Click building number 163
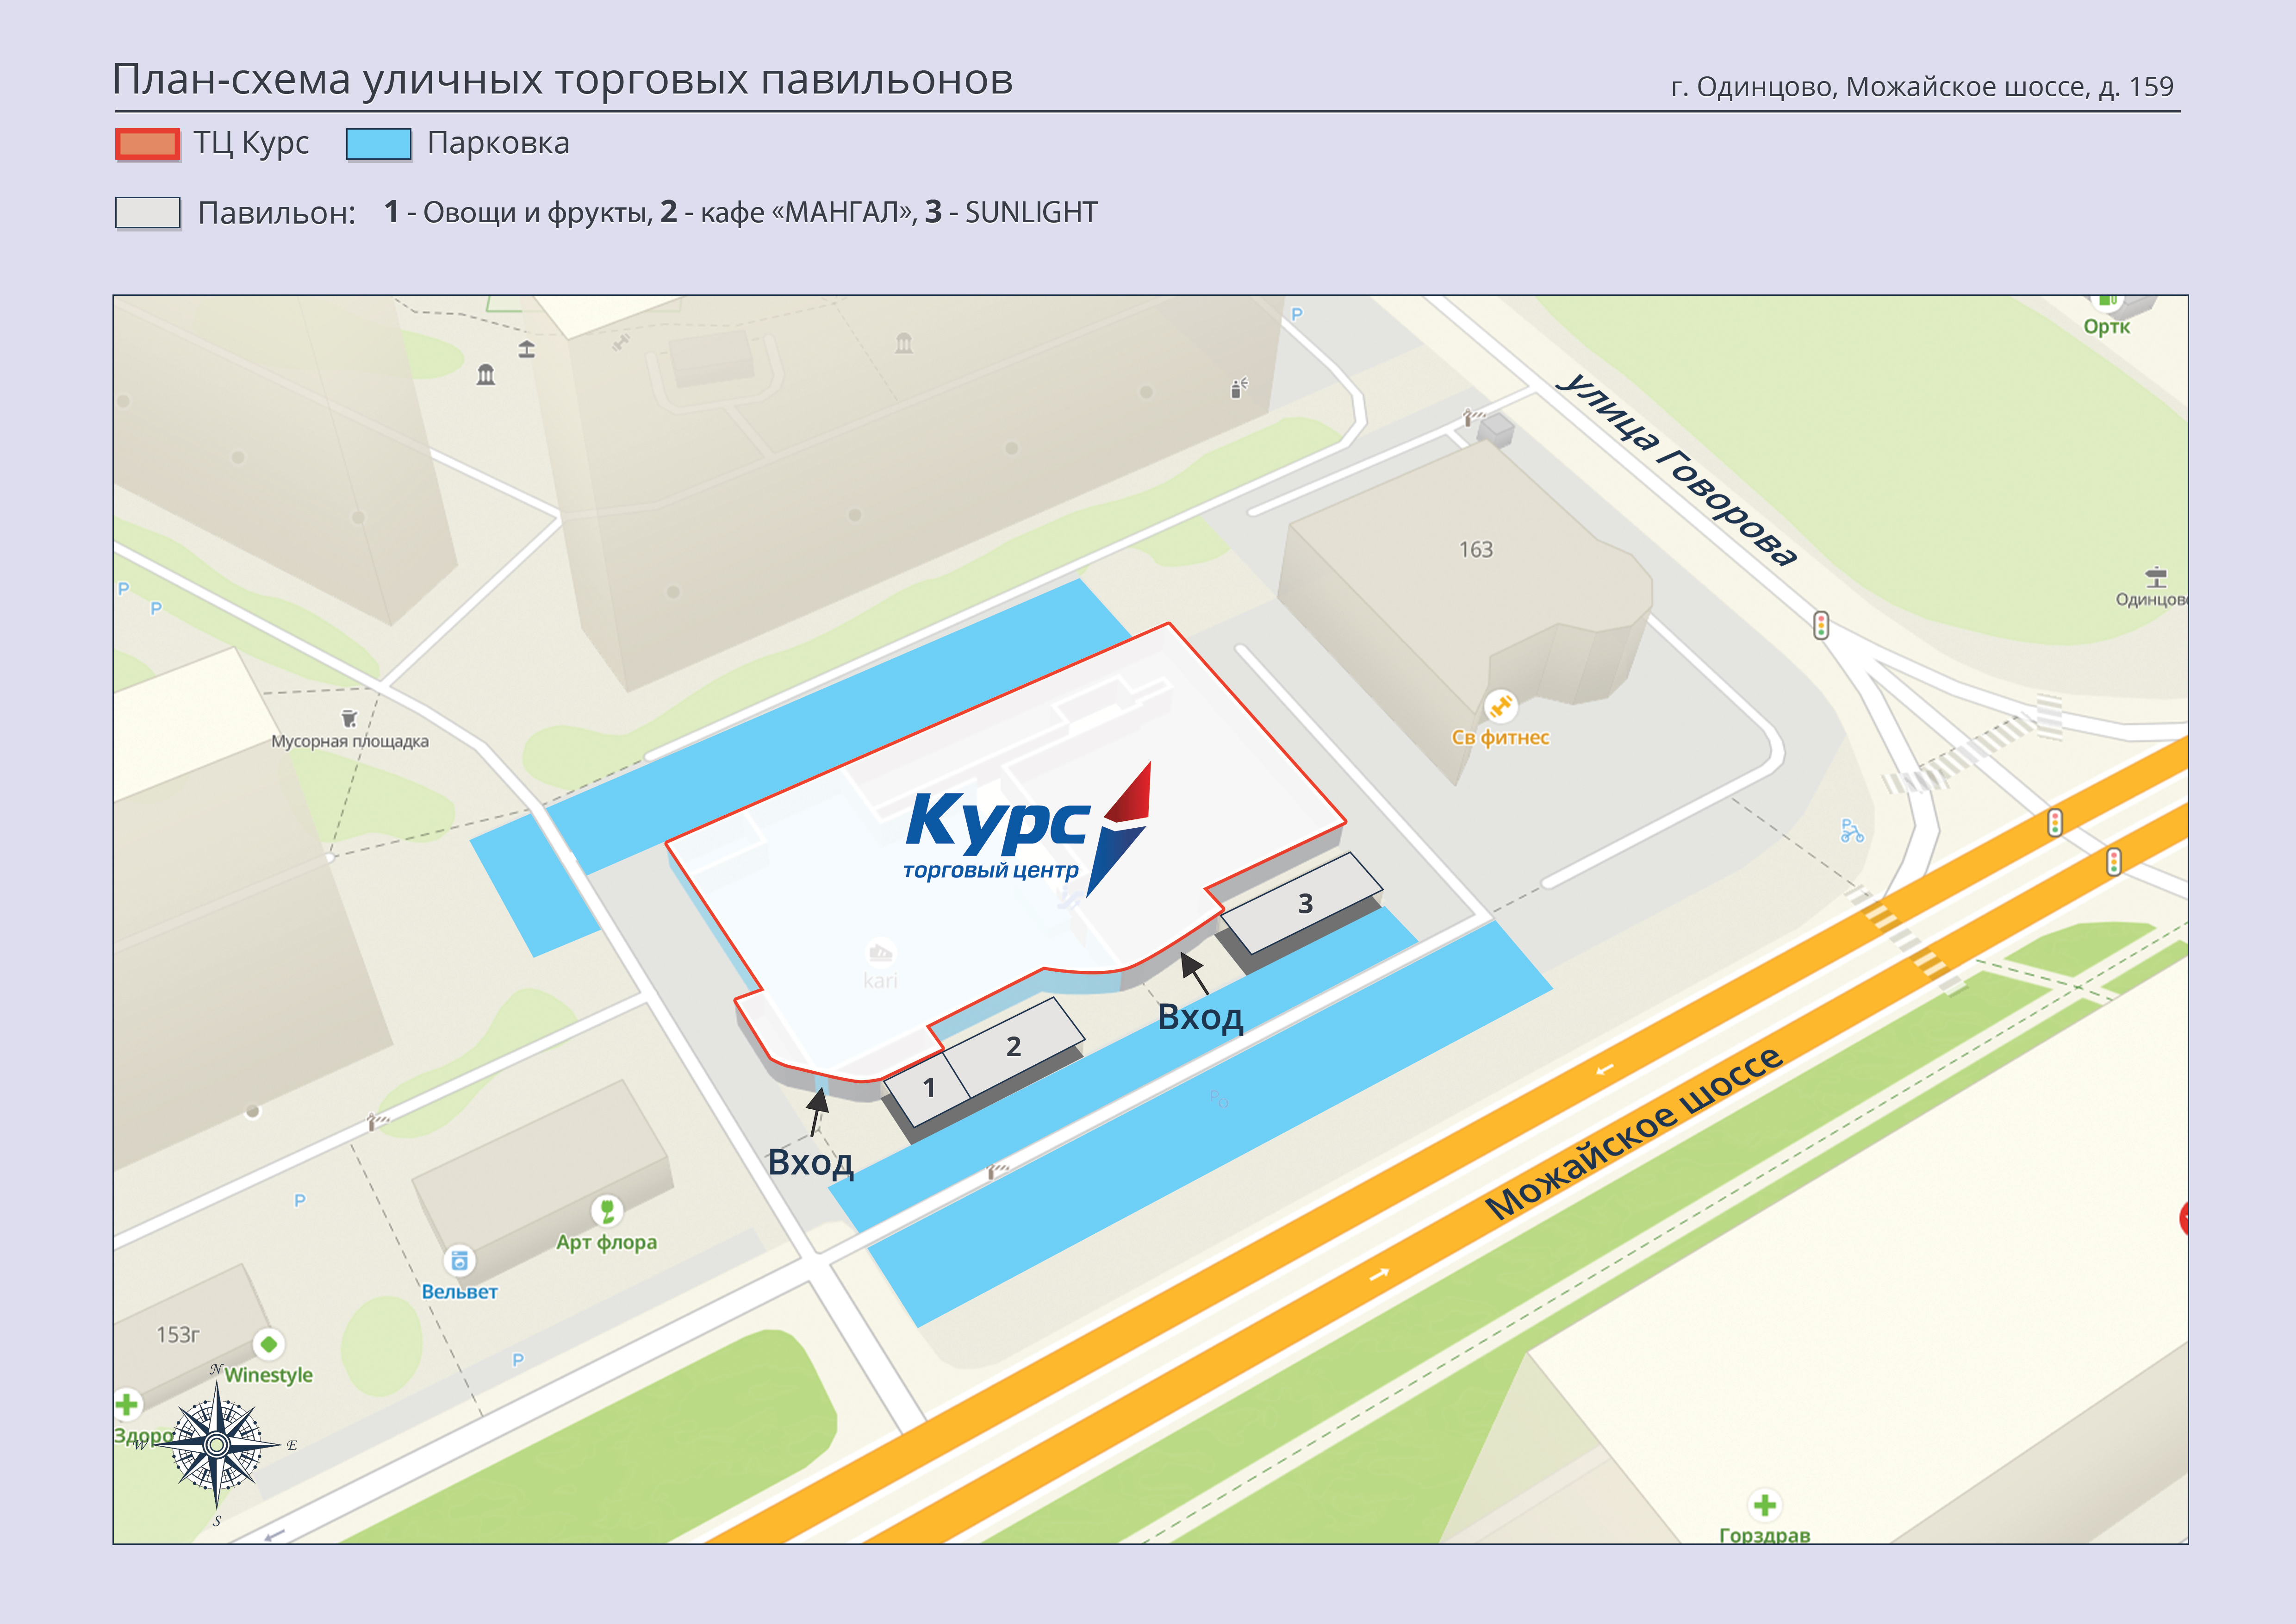The width and height of the screenshot is (2296, 1624). (x=1475, y=549)
